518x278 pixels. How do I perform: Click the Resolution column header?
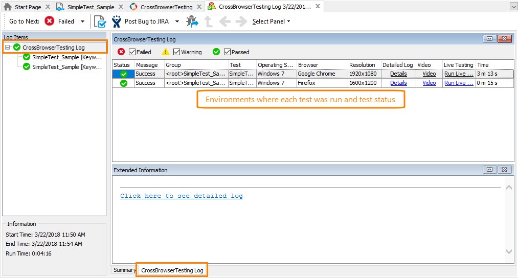[x=365, y=65]
